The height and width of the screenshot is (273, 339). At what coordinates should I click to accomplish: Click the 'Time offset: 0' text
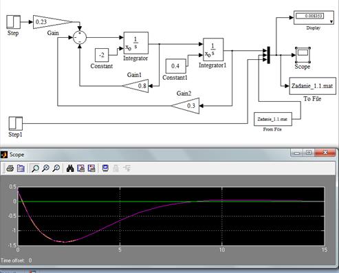click(x=17, y=261)
